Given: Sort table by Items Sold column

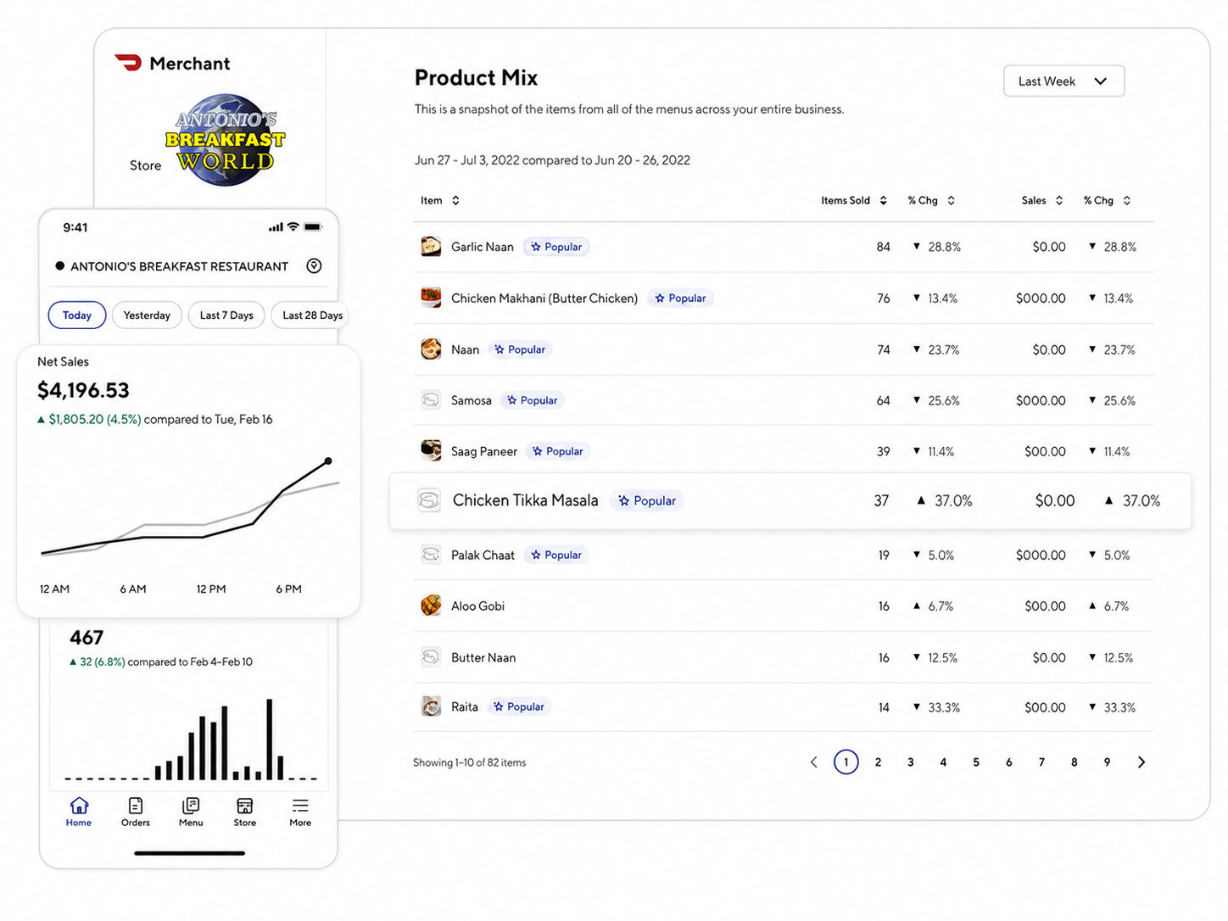Looking at the screenshot, I should (x=854, y=201).
